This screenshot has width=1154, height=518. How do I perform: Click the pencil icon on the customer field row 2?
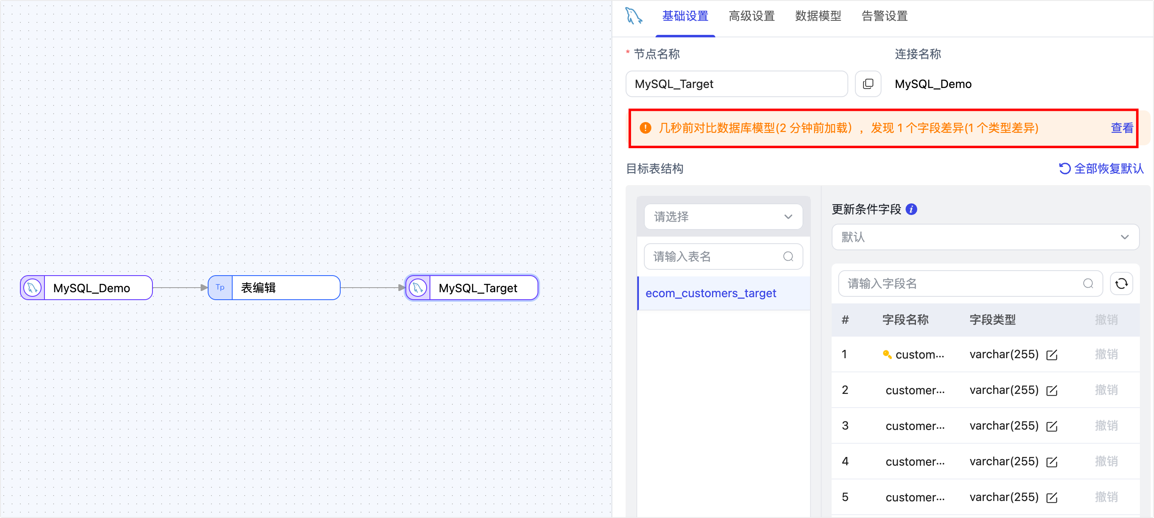[x=1052, y=390]
